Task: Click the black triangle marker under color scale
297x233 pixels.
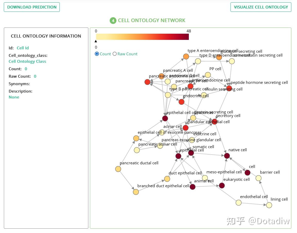Action: [x=96, y=41]
